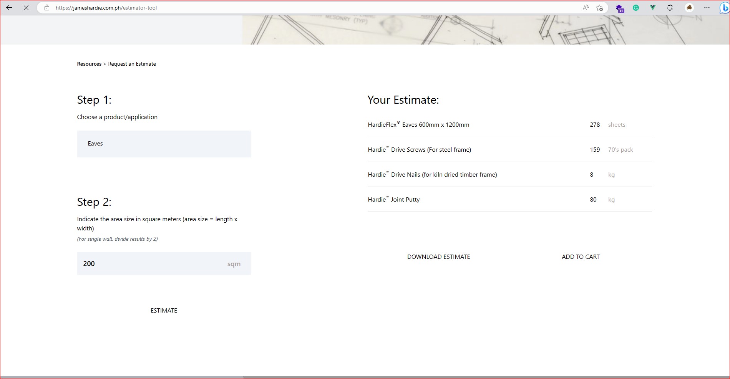Click the browser back arrow
The width and height of the screenshot is (730, 379).
tap(9, 8)
